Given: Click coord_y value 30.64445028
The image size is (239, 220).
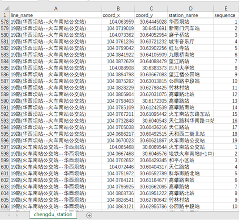Looking at the screenshot, I should pyautogui.click(x=151, y=22).
